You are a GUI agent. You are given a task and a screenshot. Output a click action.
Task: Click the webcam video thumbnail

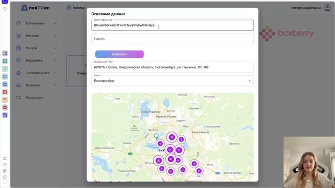click(x=309, y=162)
